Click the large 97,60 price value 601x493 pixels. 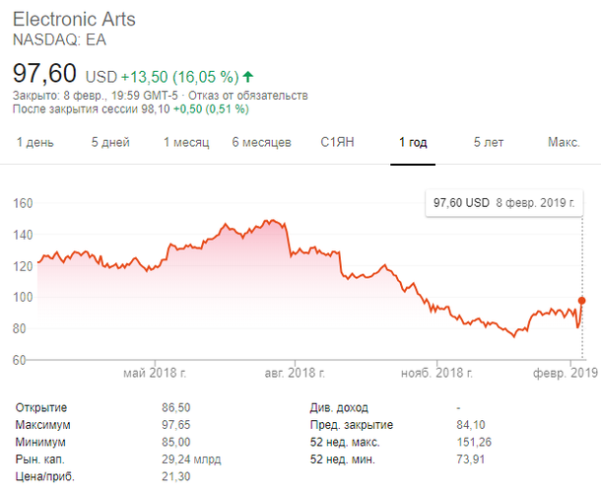44,73
